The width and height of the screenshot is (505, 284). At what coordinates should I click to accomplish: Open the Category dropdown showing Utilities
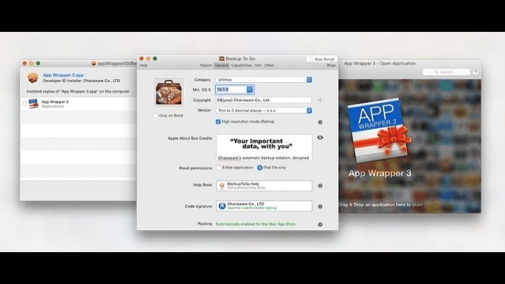(x=264, y=79)
